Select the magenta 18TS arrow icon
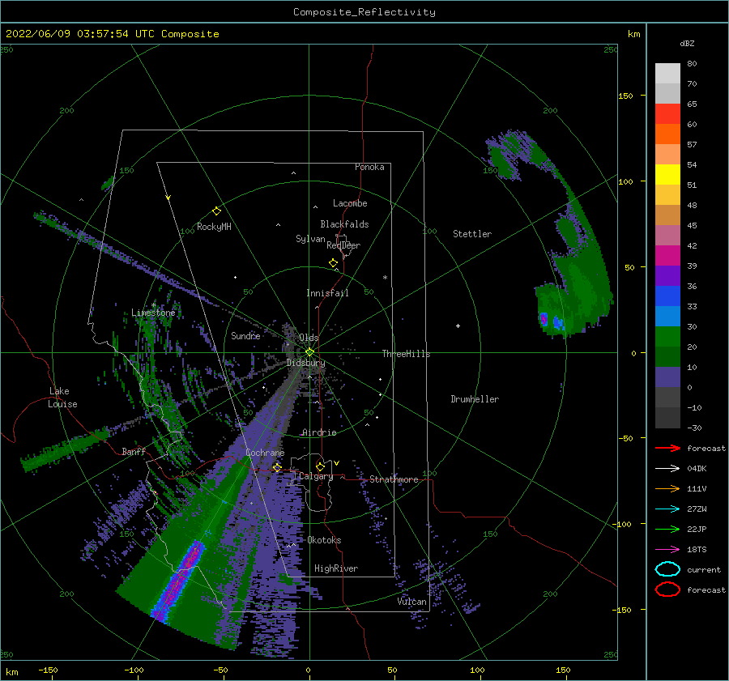 click(x=667, y=550)
